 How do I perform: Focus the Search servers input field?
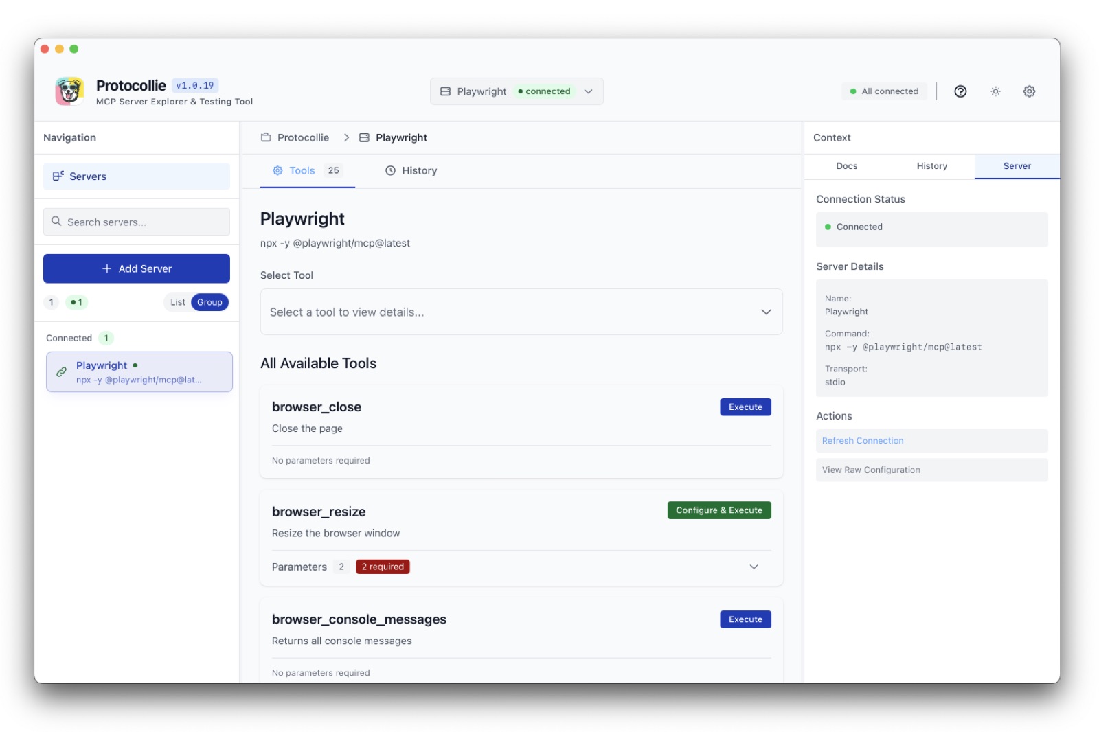point(137,222)
